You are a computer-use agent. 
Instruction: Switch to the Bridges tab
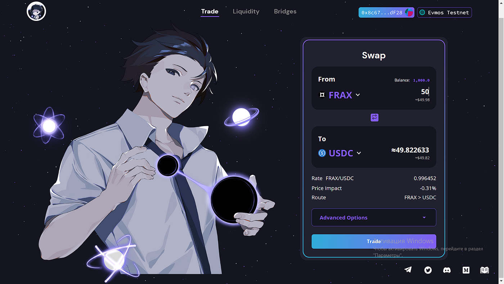click(x=285, y=12)
